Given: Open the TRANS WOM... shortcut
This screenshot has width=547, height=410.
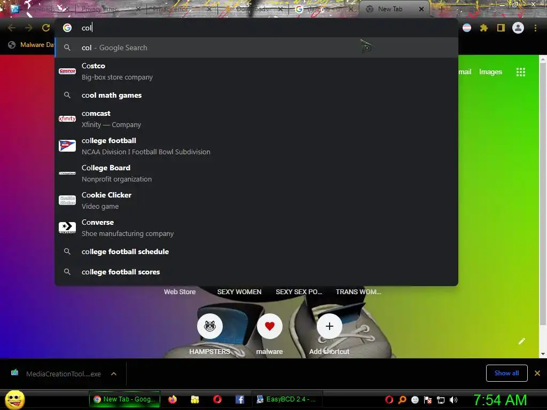Looking at the screenshot, I should (358, 292).
